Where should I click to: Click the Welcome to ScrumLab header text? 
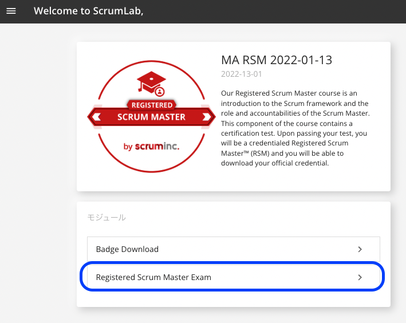pos(89,11)
